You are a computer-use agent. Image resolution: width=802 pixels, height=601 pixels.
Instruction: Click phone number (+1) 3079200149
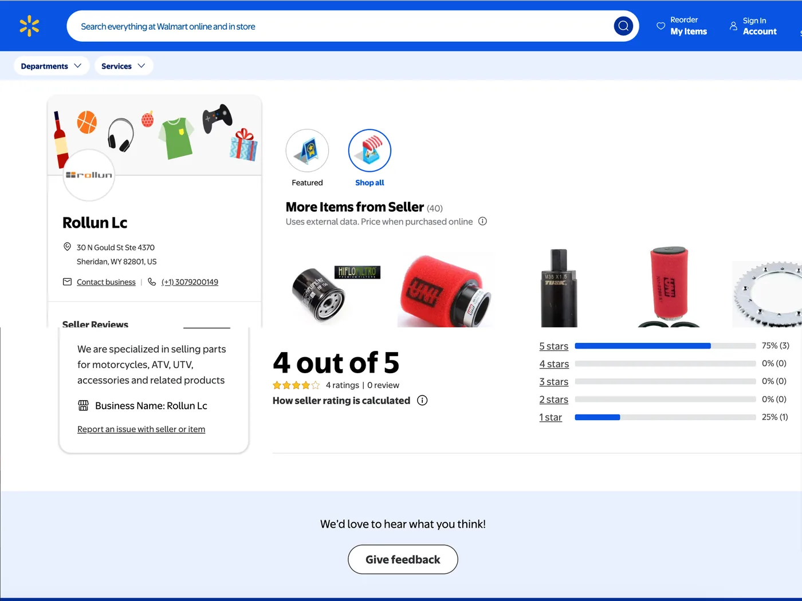pos(190,282)
